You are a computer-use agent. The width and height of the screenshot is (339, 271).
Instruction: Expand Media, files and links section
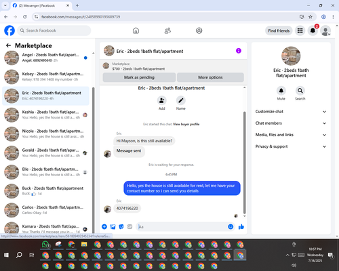click(x=291, y=135)
